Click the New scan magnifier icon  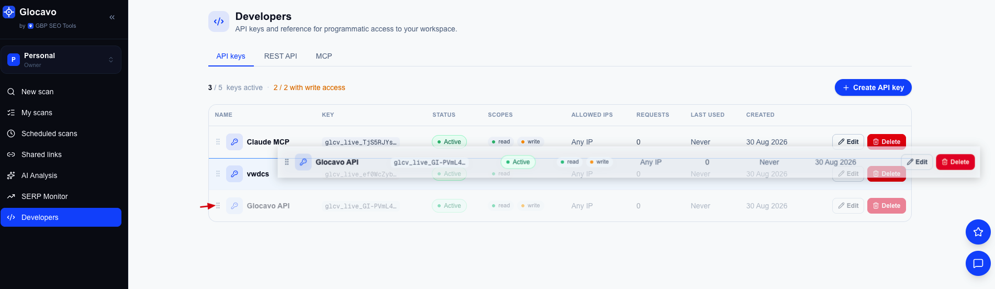coord(11,92)
